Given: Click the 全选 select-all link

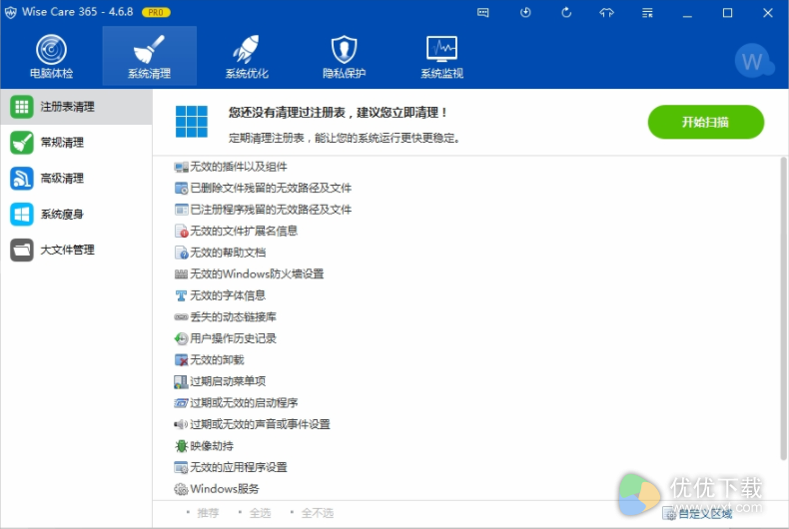Looking at the screenshot, I should (260, 513).
